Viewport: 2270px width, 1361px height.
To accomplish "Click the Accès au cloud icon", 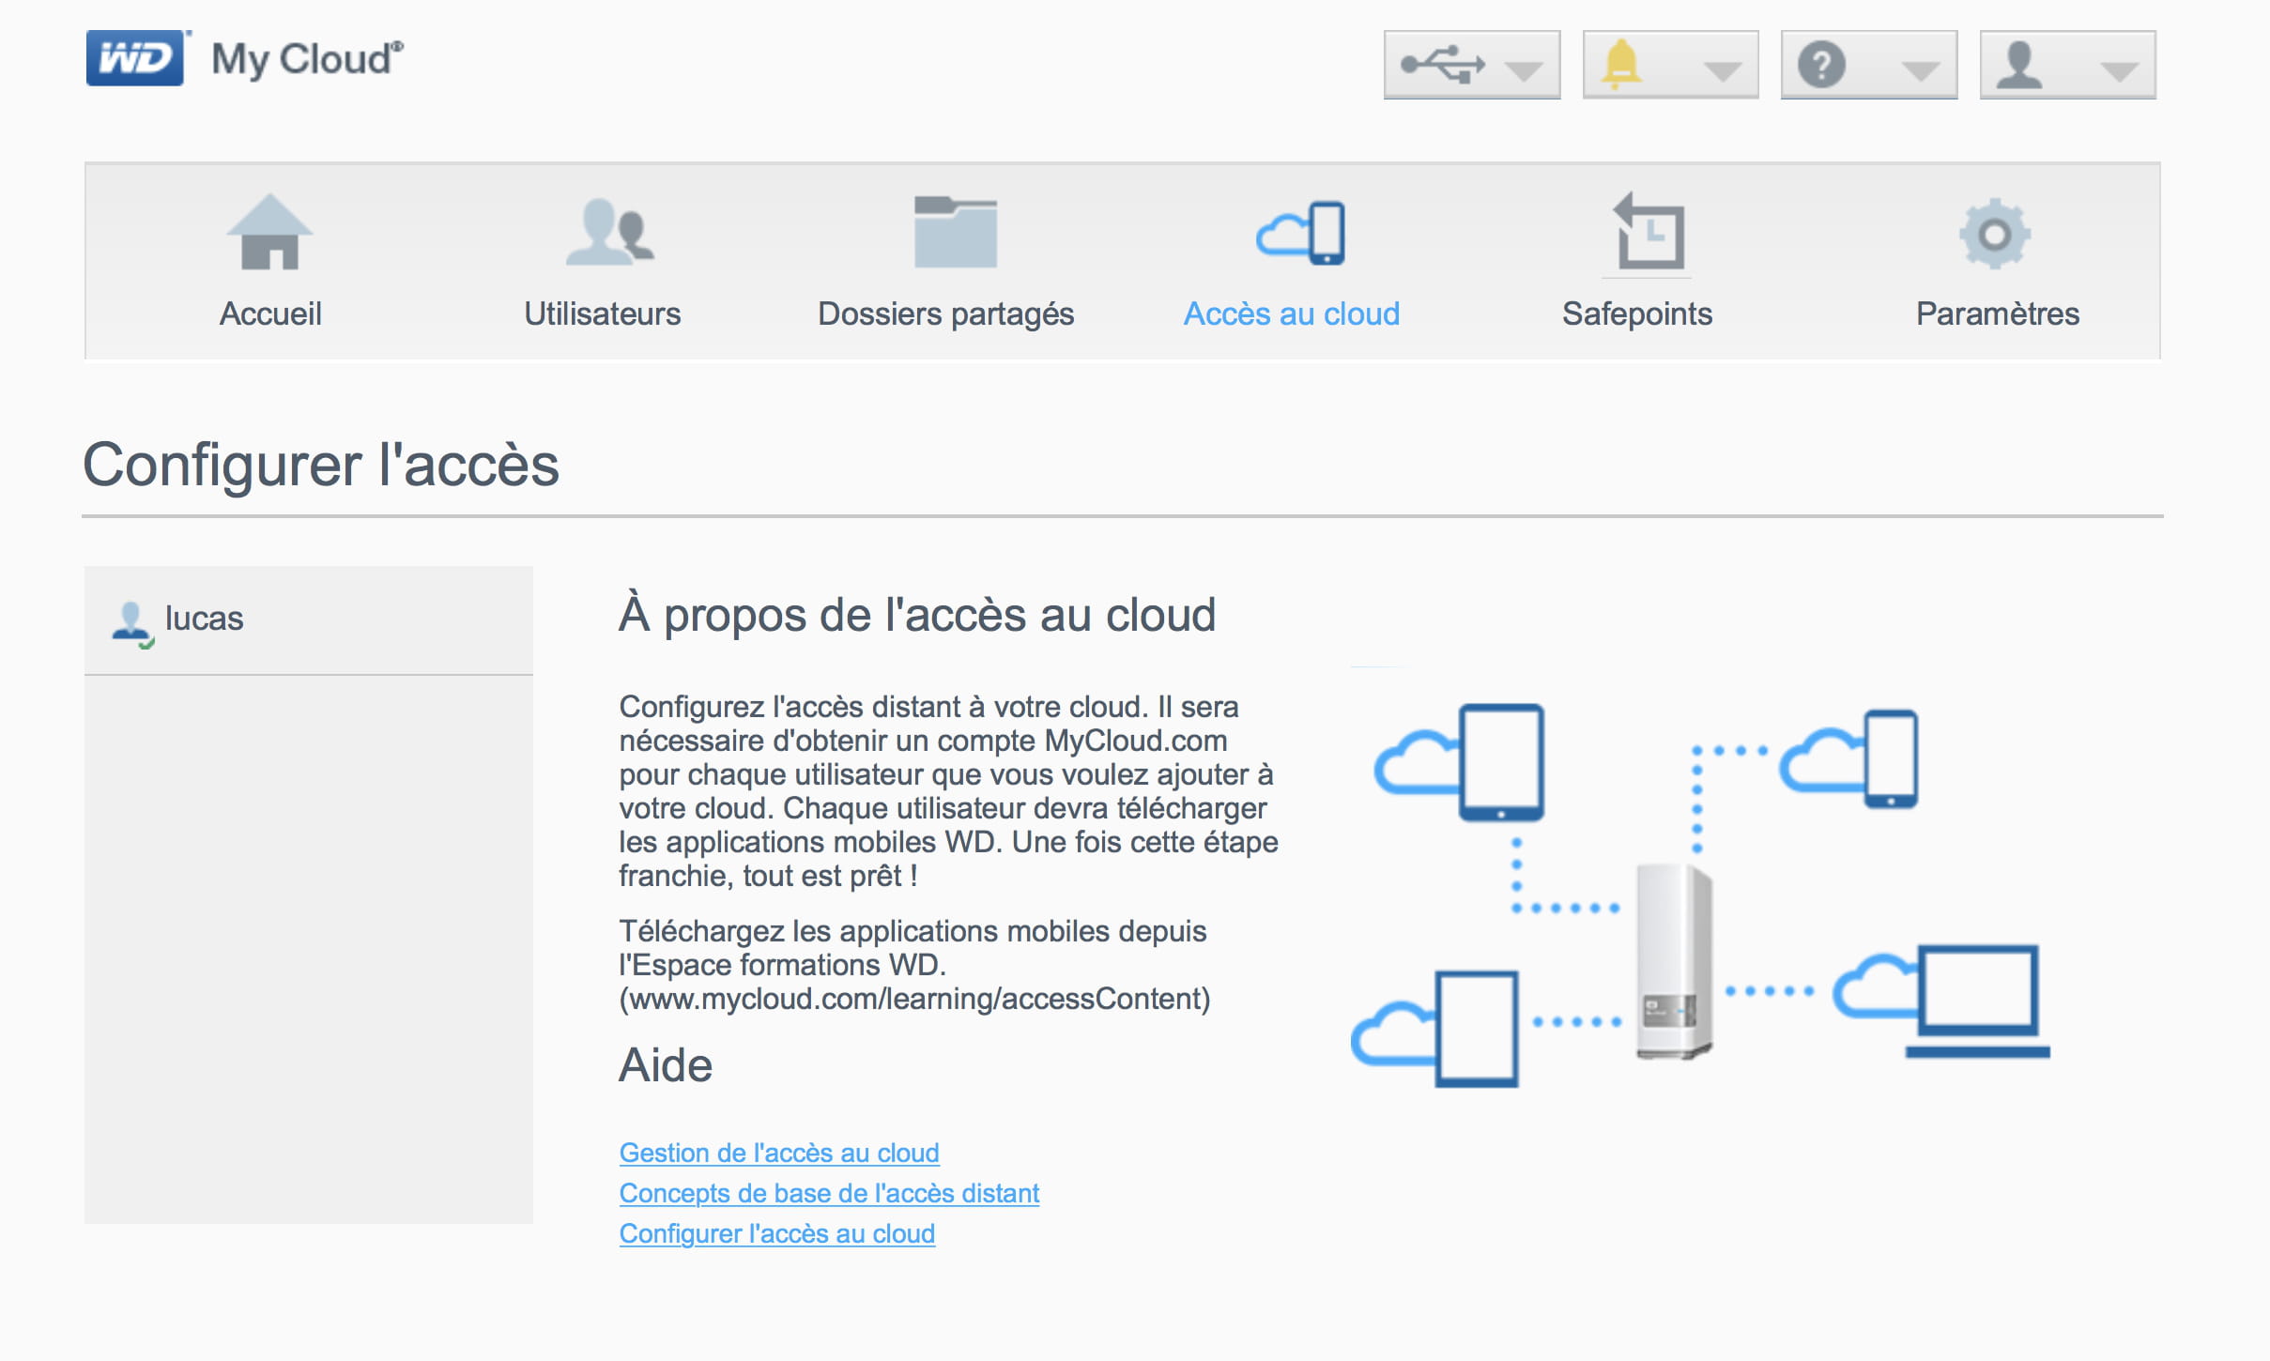I will pyautogui.click(x=1300, y=233).
